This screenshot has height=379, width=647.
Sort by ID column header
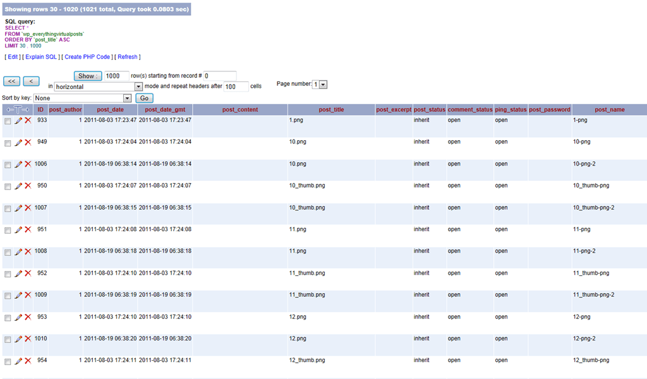(40, 110)
